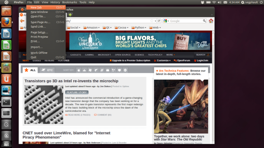Open the Amazon bookmarks folder dropdown
The image size is (264, 148).
pyautogui.click(x=92, y=28)
